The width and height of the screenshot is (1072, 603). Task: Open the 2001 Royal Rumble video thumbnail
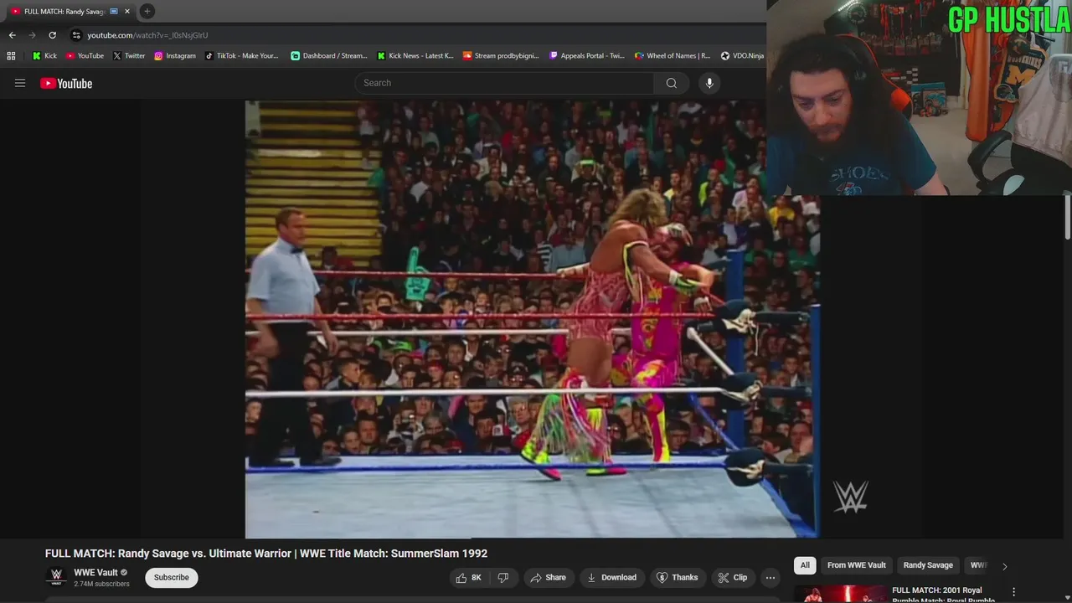(x=840, y=594)
